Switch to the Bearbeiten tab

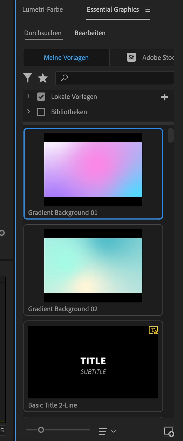(x=90, y=33)
